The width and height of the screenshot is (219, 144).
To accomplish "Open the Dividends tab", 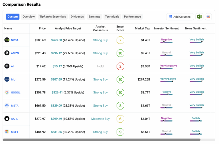I will tap(77, 17).
